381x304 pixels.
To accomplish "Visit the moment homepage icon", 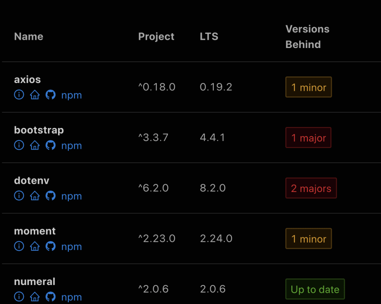I will pyautogui.click(x=35, y=246).
